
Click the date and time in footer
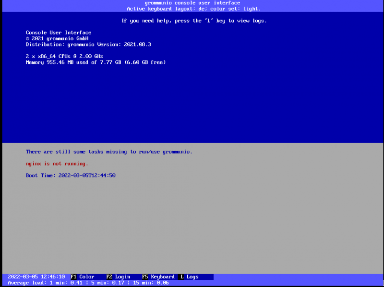click(36, 277)
